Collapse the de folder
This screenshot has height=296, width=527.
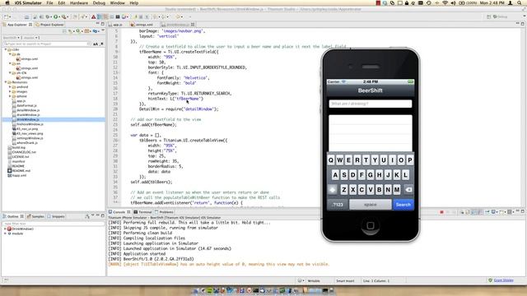tap(10, 54)
